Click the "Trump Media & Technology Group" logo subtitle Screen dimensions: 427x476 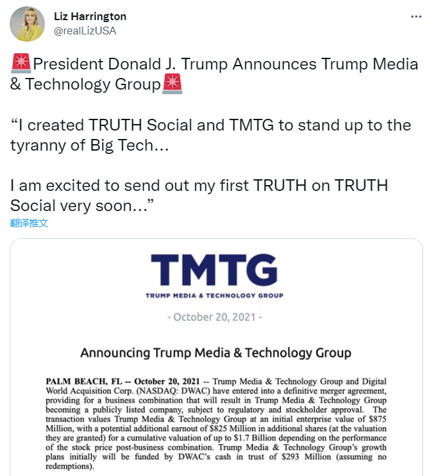pyautogui.click(x=213, y=295)
